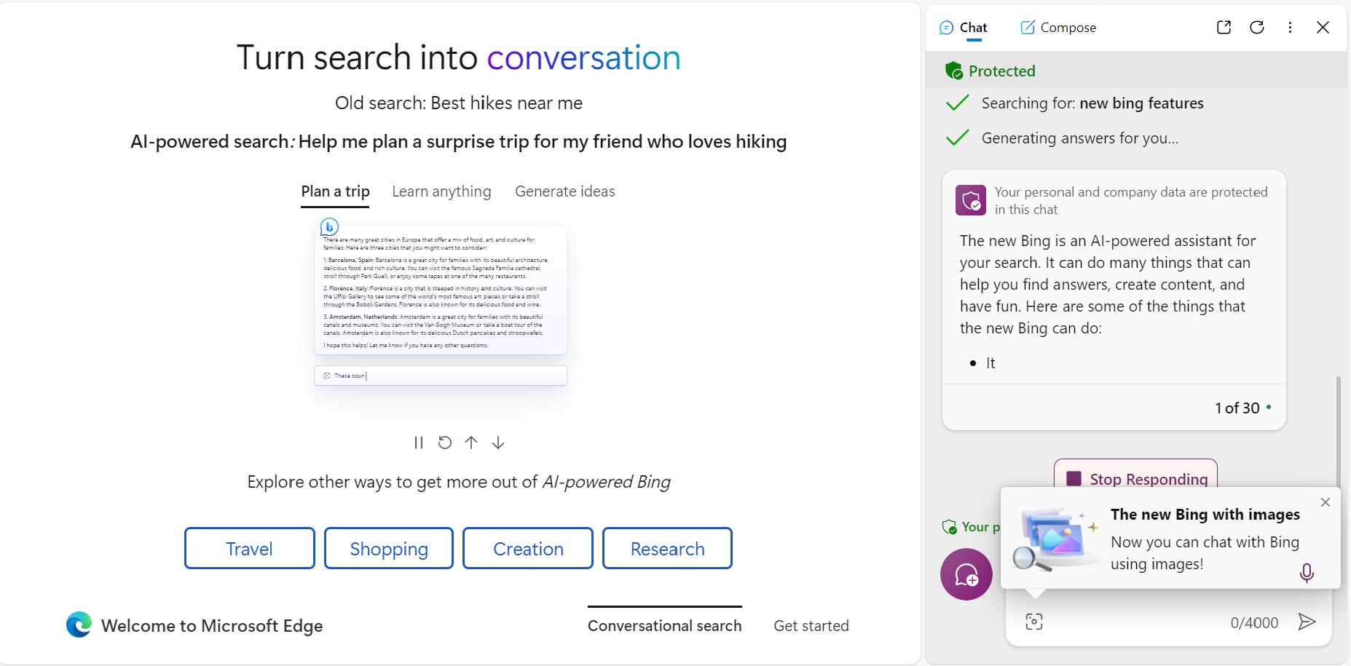This screenshot has width=1351, height=666.
Task: Click "Generating answers for you..." status text
Action: pyautogui.click(x=1080, y=138)
